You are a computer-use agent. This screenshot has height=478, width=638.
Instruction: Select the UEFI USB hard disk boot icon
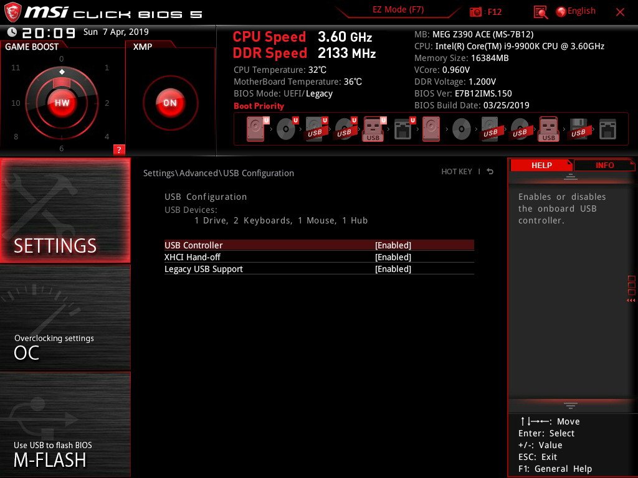(316, 129)
